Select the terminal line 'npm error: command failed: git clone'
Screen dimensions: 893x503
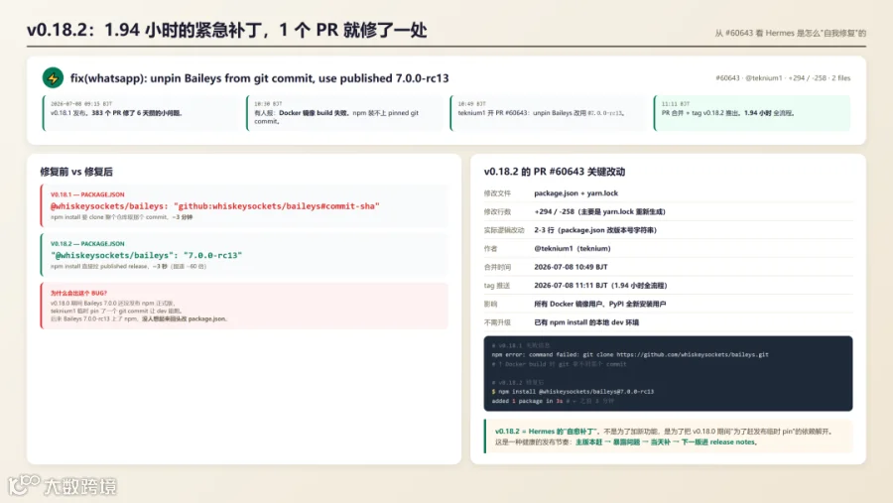point(630,354)
